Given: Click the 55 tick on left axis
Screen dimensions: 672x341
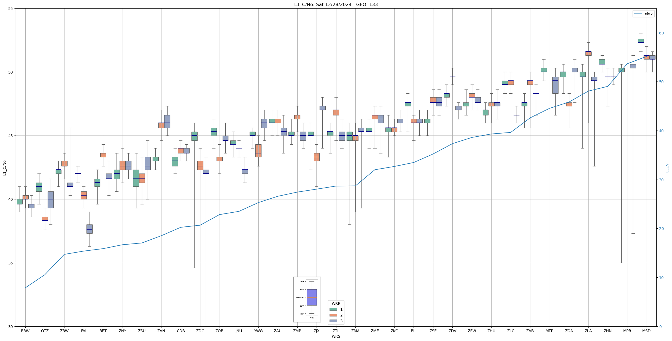Looking at the screenshot, I should click(11, 9).
